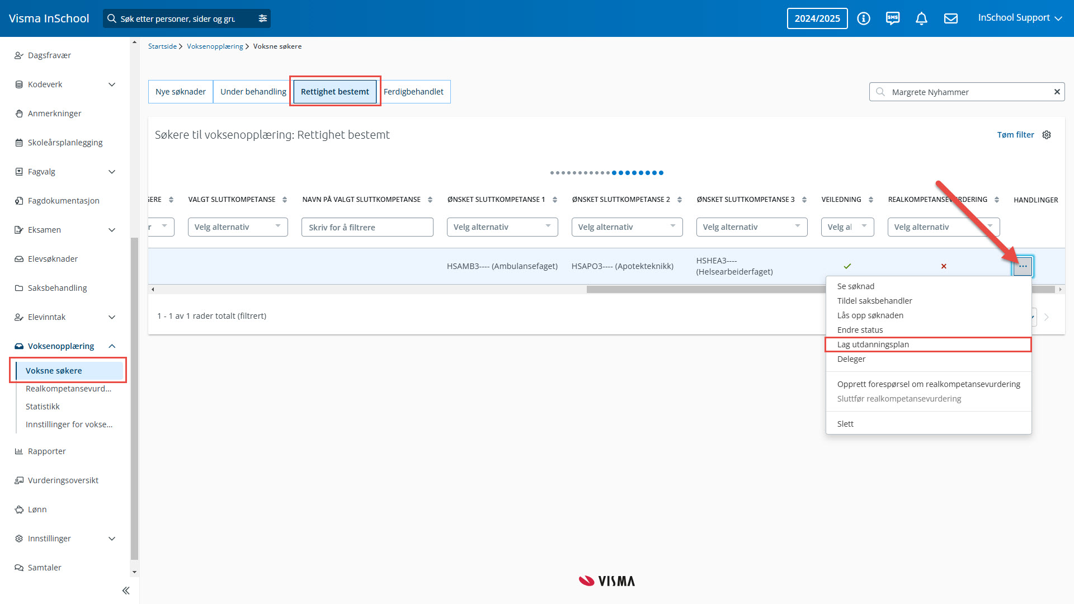
Task: Open Ønsket sluttkompetanse 2 filter dropdown
Action: pos(626,227)
